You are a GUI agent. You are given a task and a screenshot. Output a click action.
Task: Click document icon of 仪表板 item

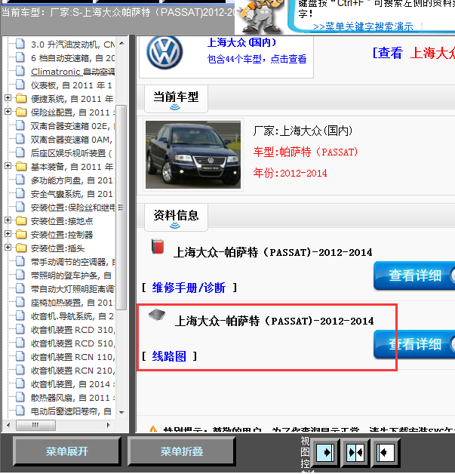pos(20,85)
